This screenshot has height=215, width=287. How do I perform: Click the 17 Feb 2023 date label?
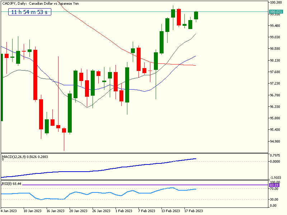pos(194,211)
